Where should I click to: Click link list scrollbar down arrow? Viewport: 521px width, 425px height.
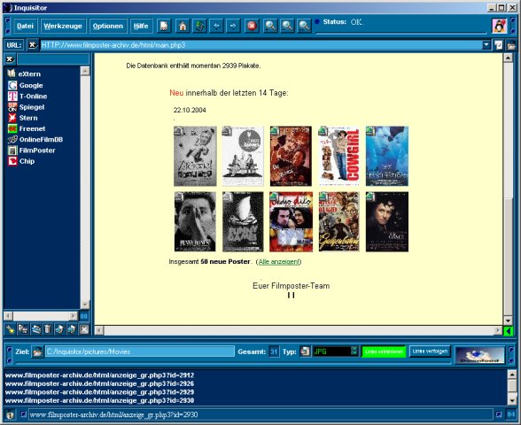pyautogui.click(x=512, y=400)
